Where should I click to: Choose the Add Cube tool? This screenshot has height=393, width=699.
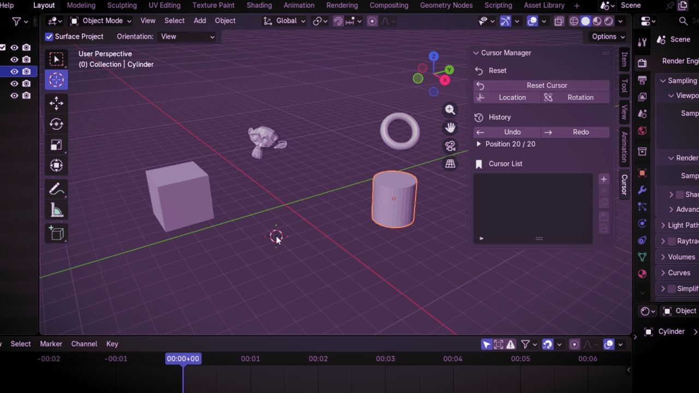(x=56, y=234)
